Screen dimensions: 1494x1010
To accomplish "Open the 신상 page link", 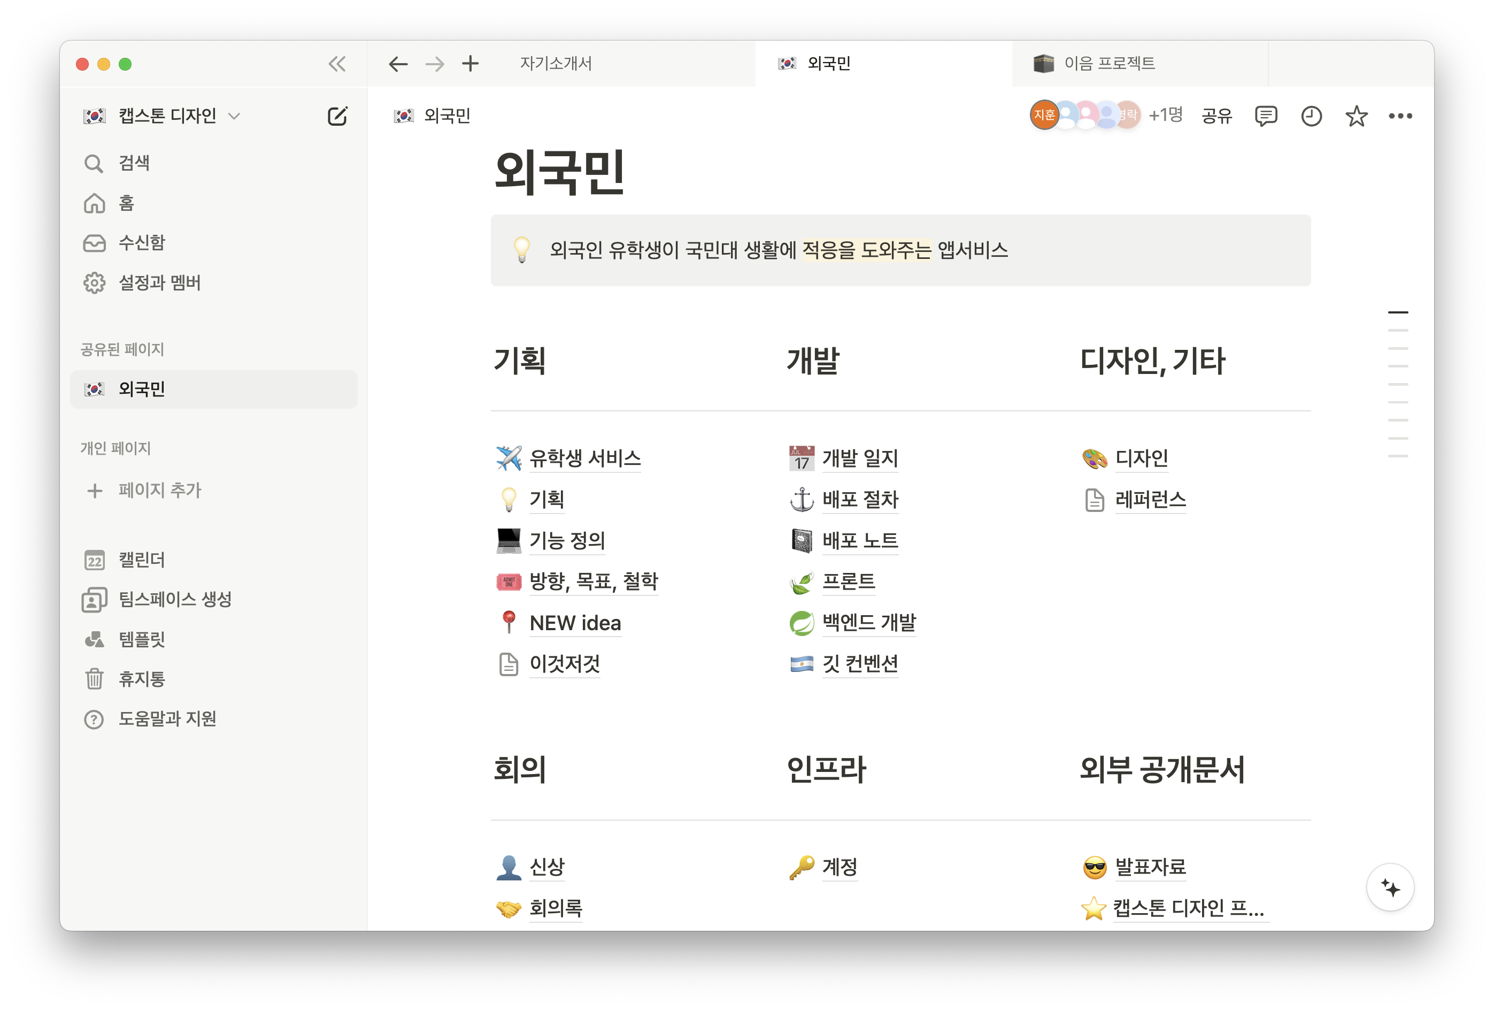I will pos(547,867).
